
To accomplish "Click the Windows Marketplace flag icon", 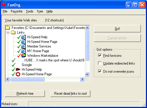I will coord(23,55).
